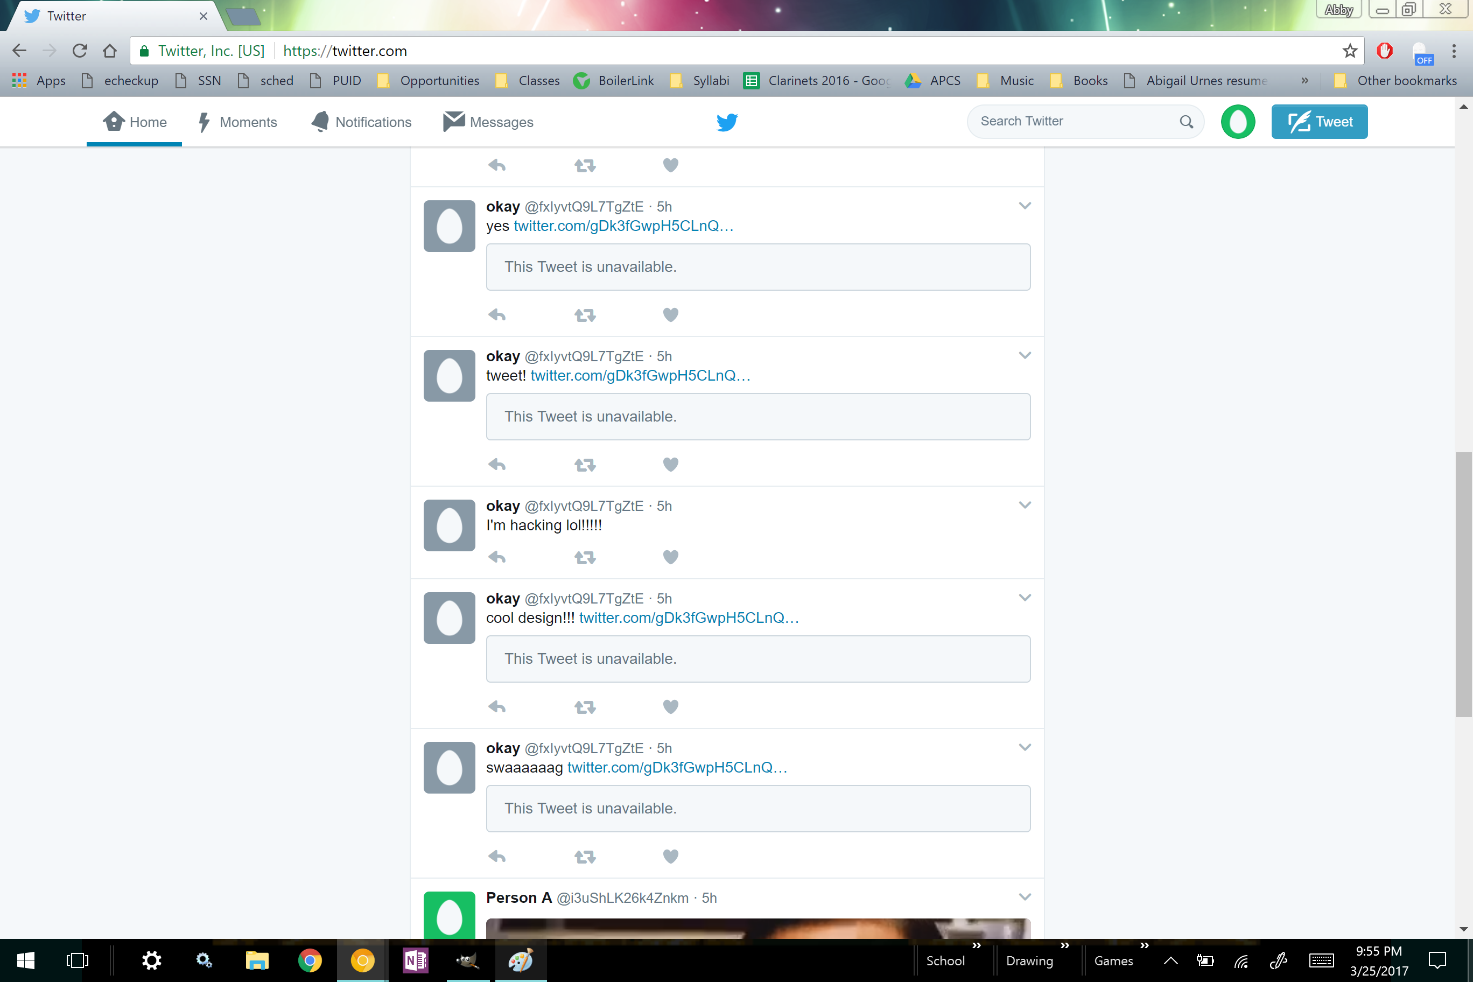Retweet the "cool design!!!" tweet
Viewport: 1473px width, 982px height.
pos(585,707)
